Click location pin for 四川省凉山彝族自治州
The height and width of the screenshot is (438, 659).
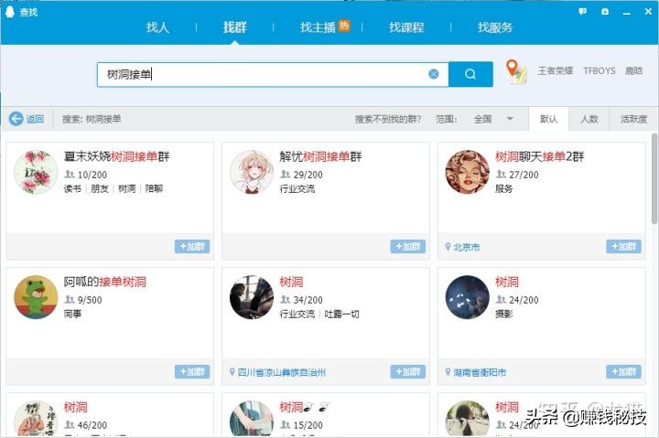[232, 371]
